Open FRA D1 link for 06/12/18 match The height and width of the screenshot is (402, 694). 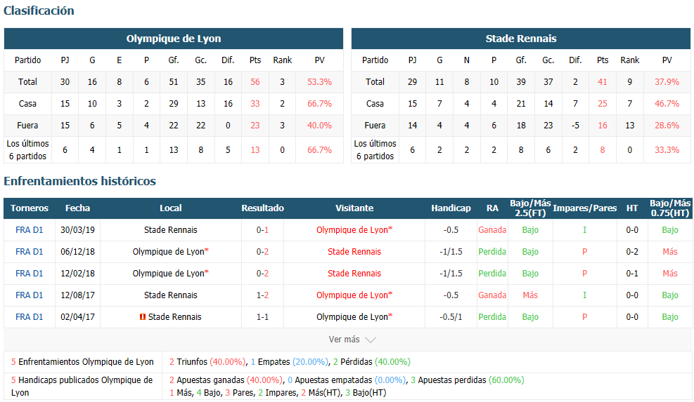pos(30,251)
